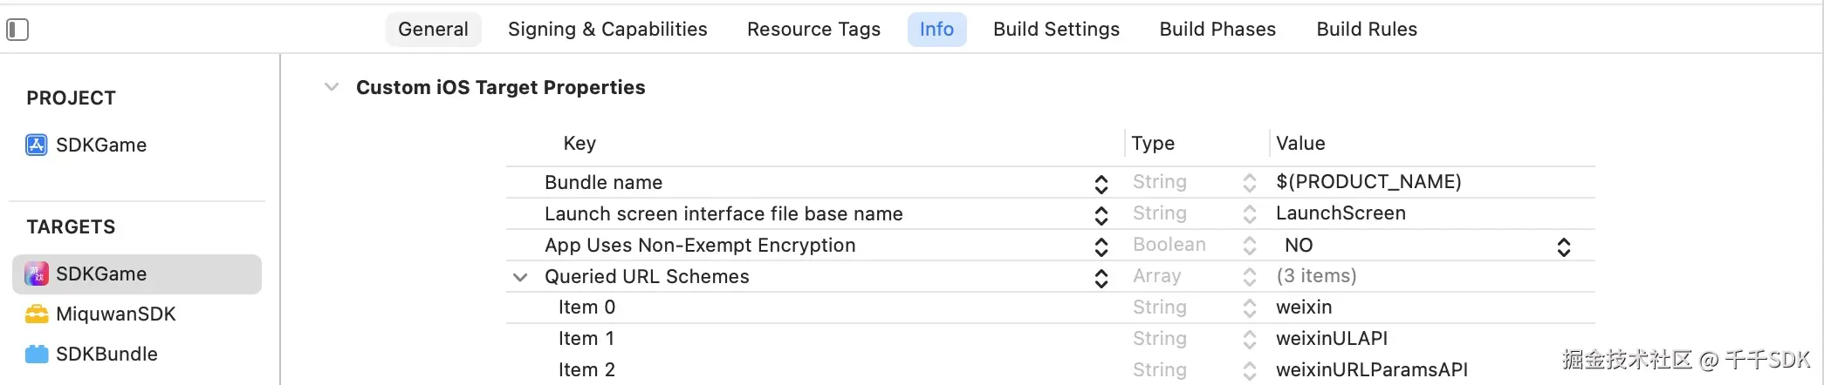1824x385 pixels.
Task: Toggle the sidebar panel icon
Action: click(17, 30)
